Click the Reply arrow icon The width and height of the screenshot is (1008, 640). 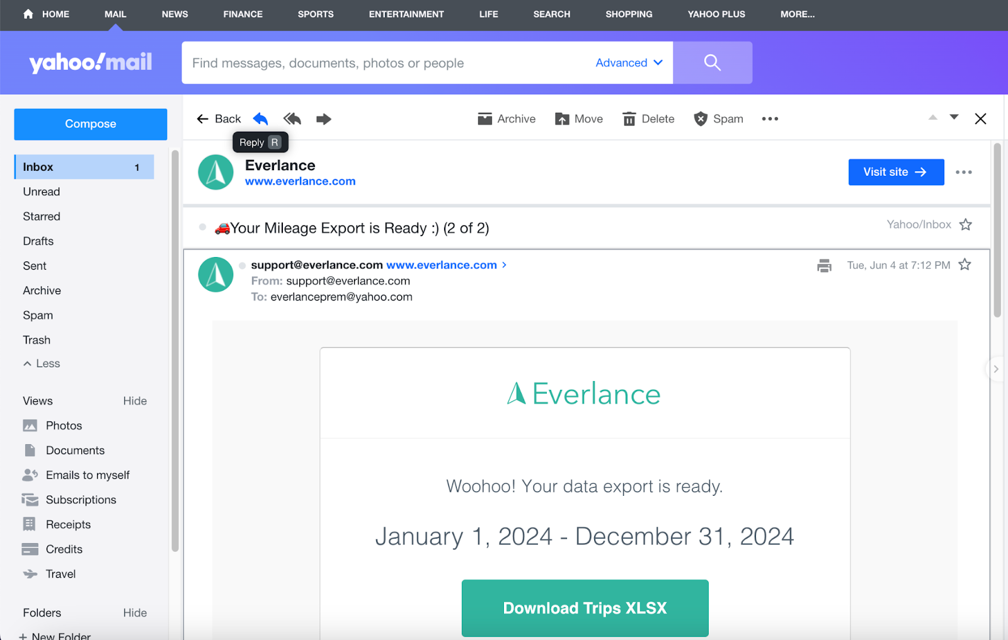260,119
